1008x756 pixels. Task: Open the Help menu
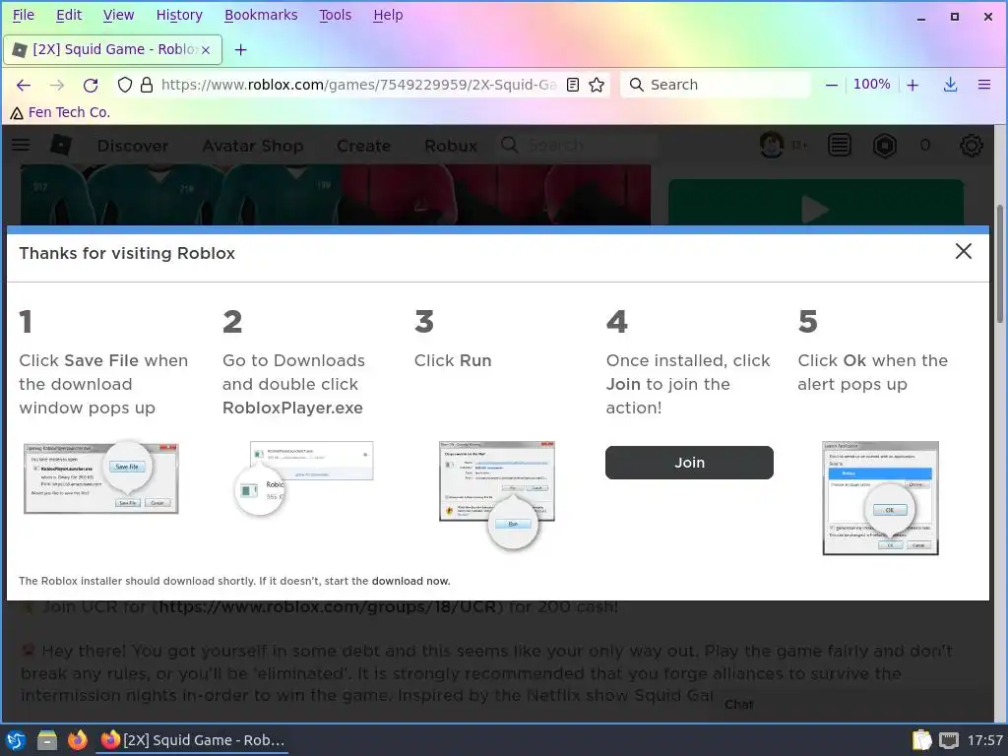388,15
